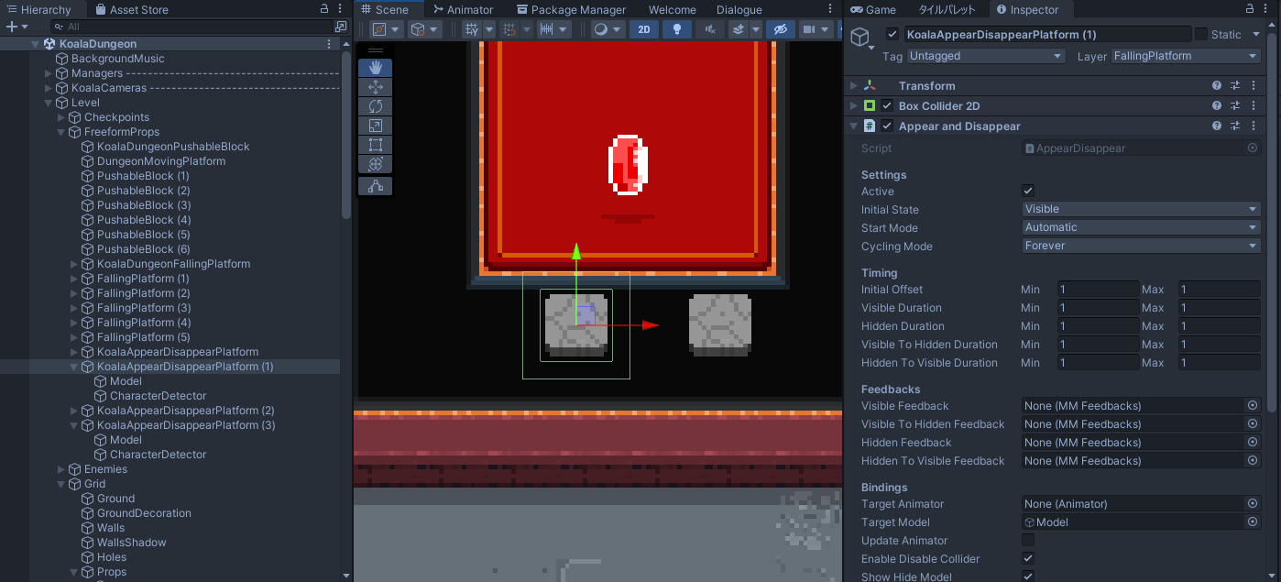Toggle the 2D view mode button
This screenshot has width=1281, height=582.
pos(644,29)
